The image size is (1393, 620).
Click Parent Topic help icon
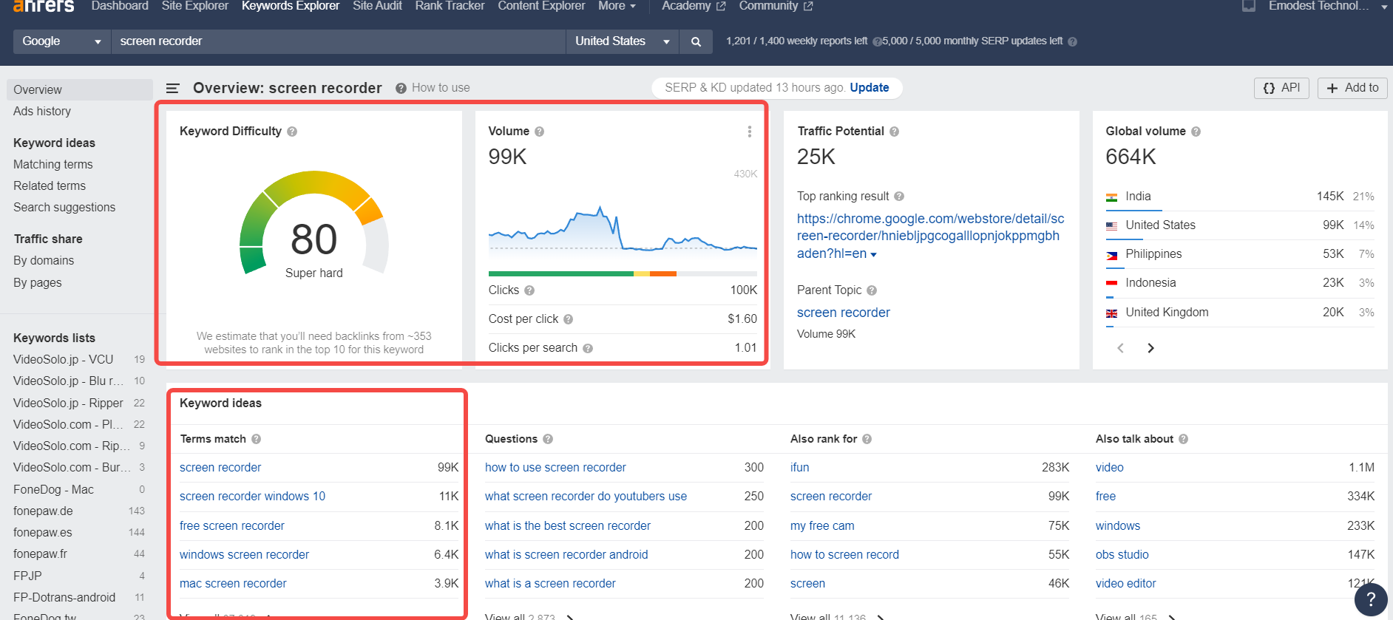tap(872, 290)
